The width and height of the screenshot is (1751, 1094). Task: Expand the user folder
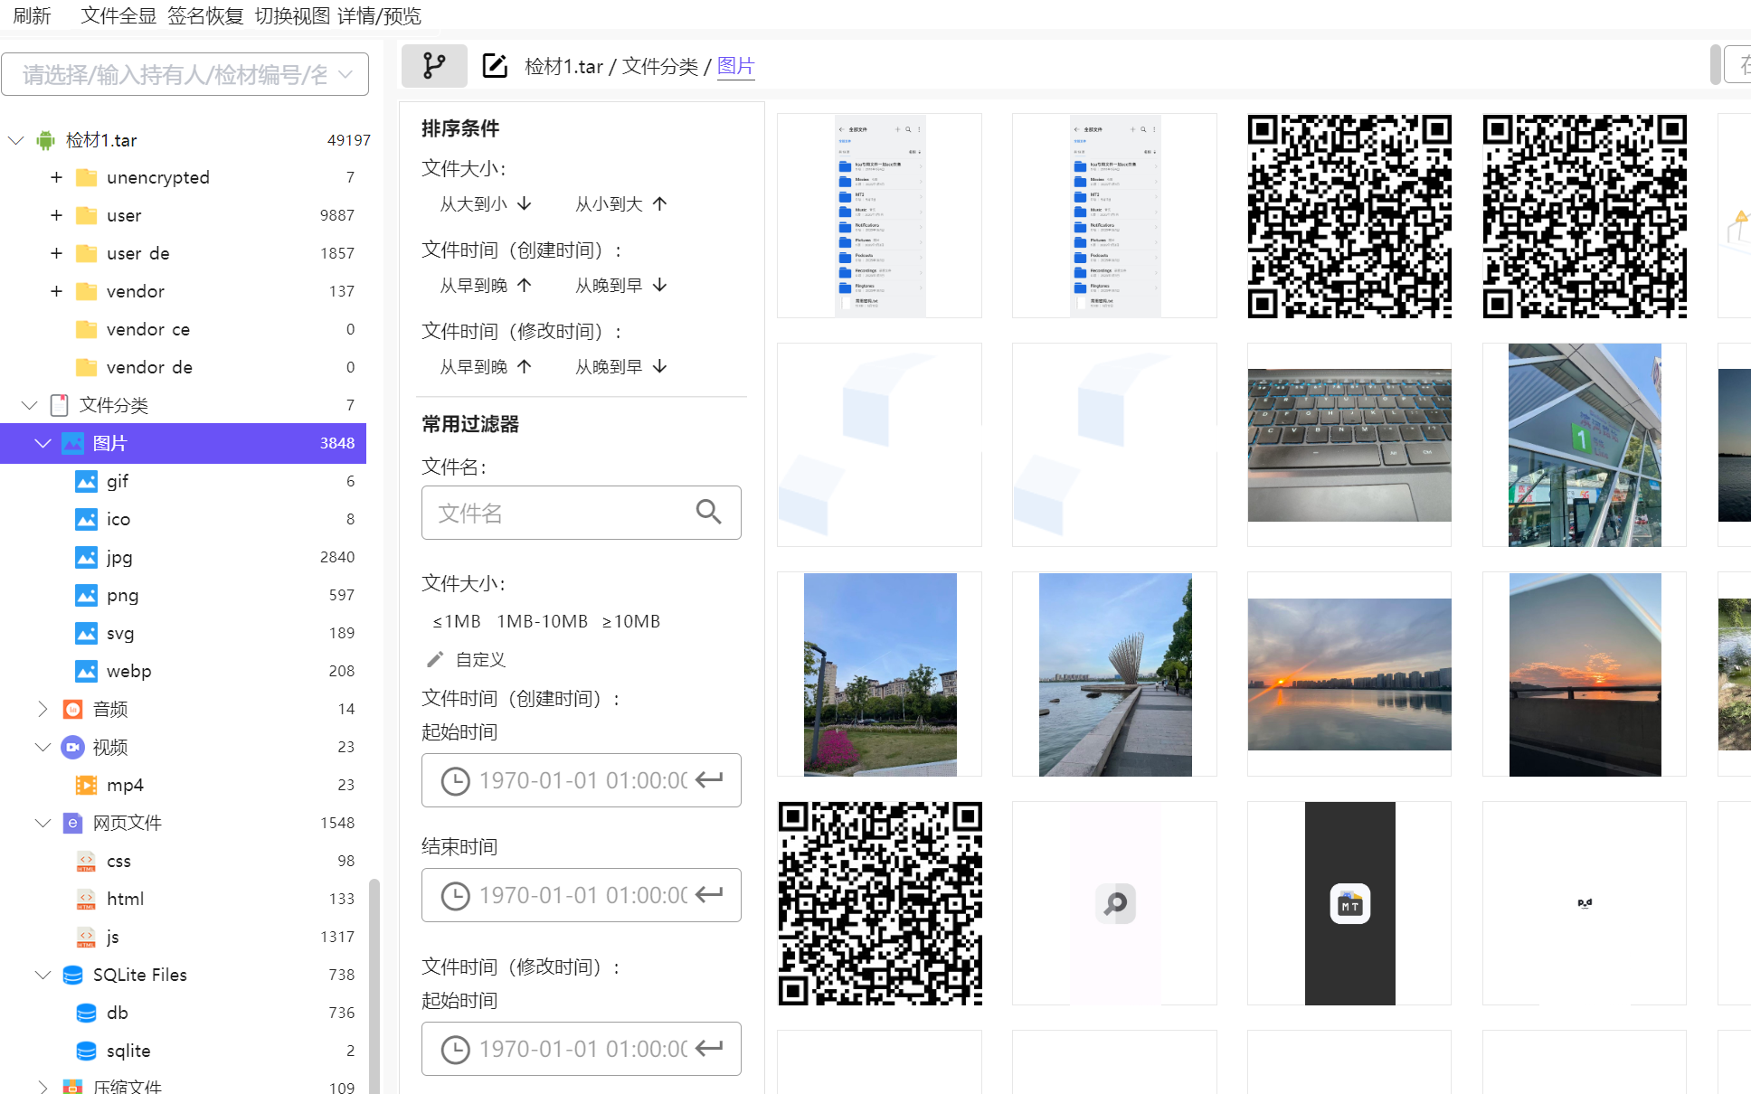[x=56, y=215]
